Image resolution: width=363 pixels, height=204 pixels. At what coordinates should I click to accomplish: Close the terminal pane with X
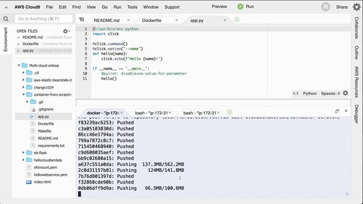346,111
